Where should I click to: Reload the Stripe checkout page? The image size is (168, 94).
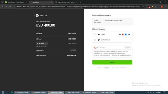click(x=10, y=7)
